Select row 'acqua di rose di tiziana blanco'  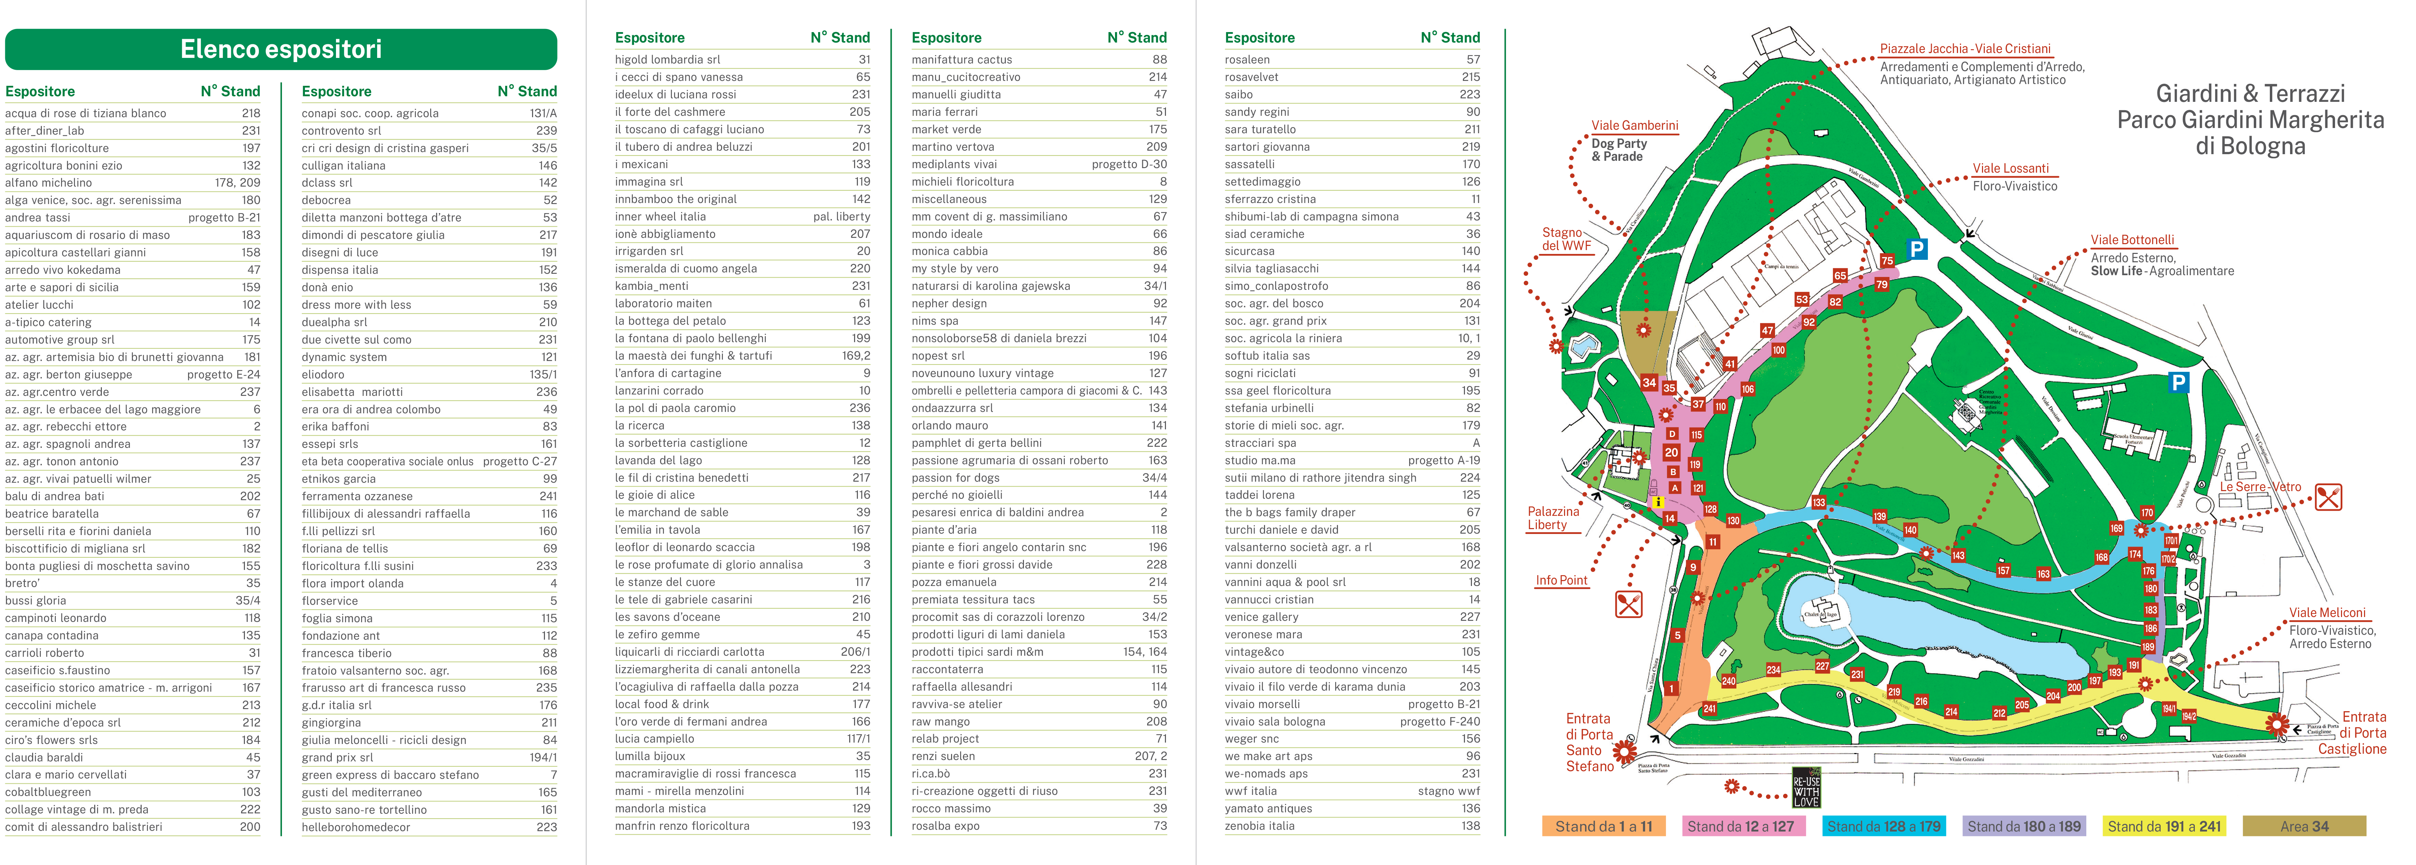tap(133, 113)
